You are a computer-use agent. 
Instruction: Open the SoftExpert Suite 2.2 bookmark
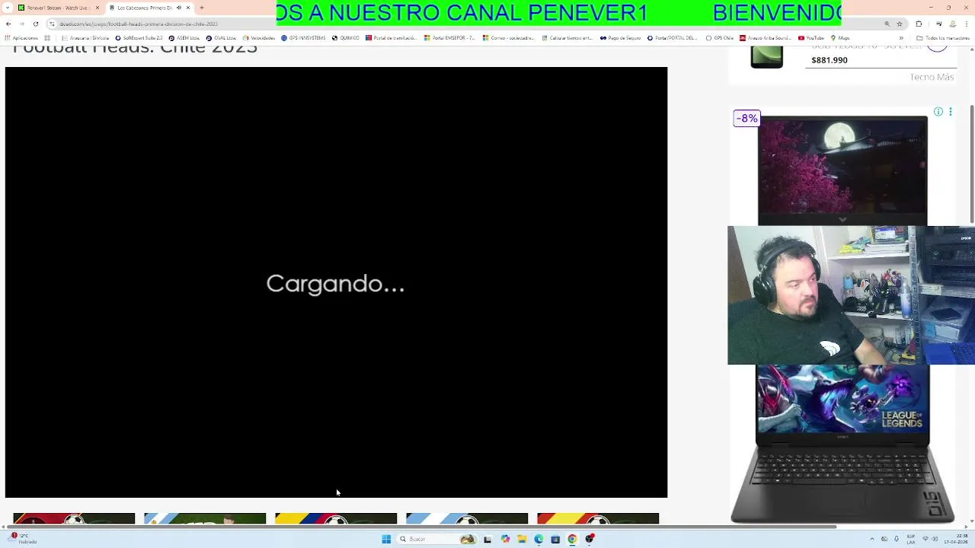pos(139,38)
